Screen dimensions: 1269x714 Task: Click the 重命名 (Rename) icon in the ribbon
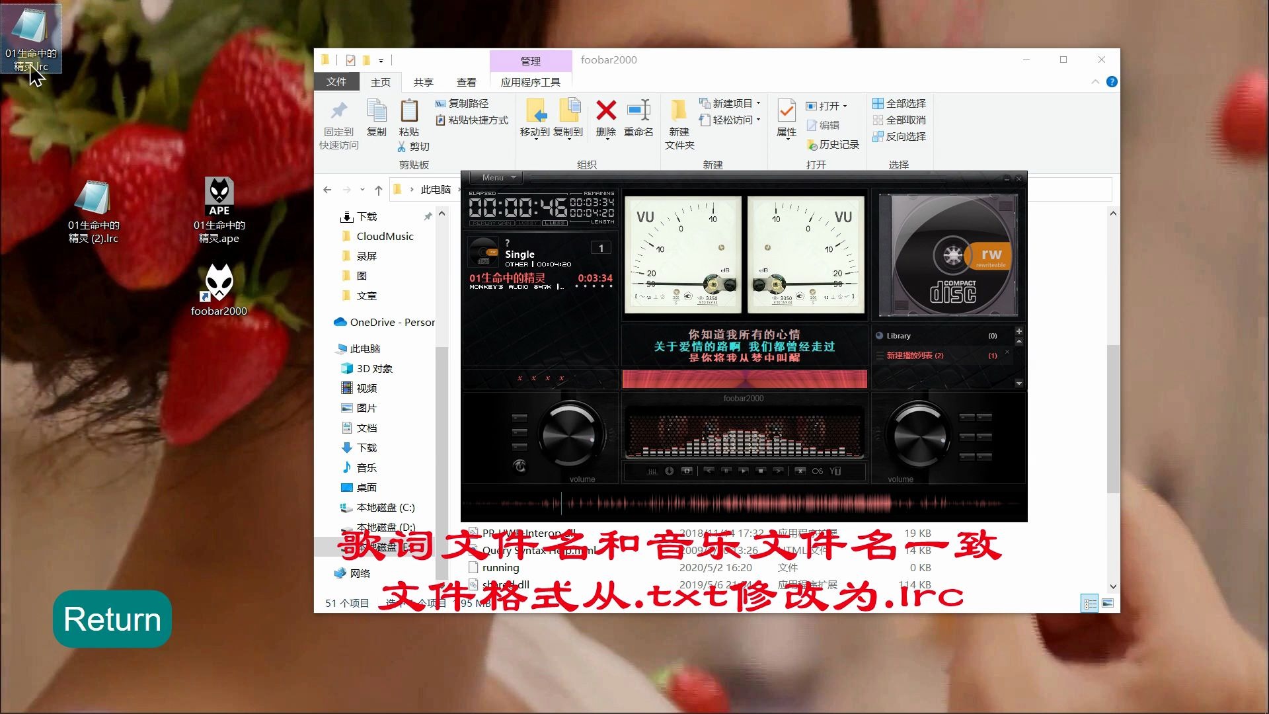click(x=638, y=119)
